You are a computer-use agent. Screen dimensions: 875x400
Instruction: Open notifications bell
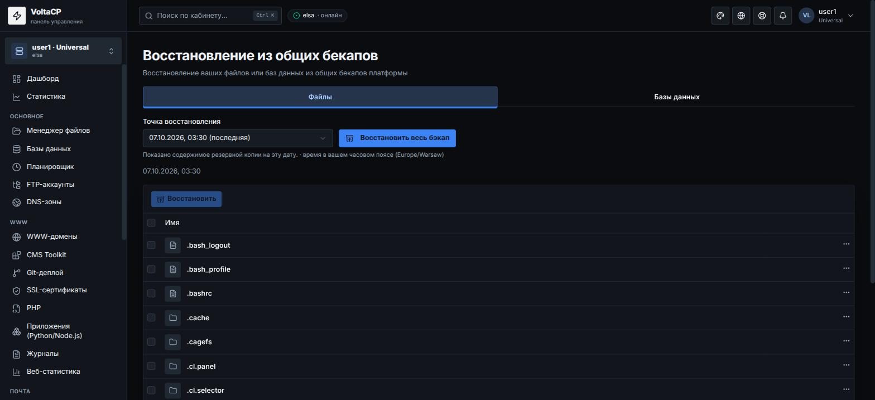pos(783,16)
